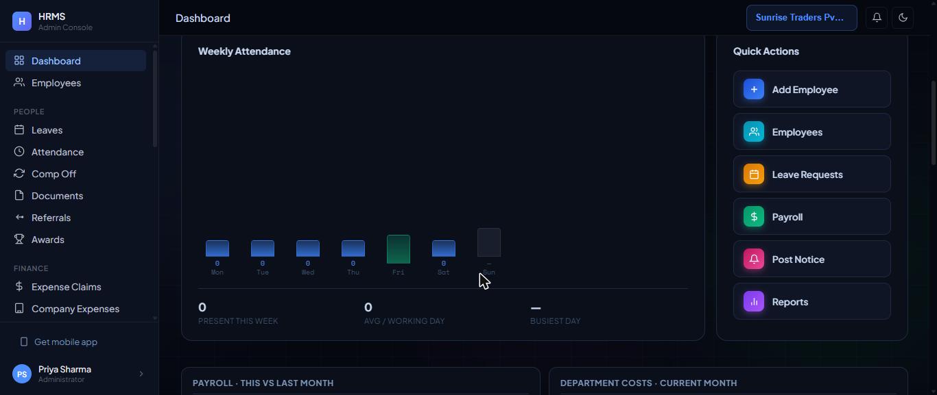Open Sunrise Traders company selector

[x=801, y=18]
